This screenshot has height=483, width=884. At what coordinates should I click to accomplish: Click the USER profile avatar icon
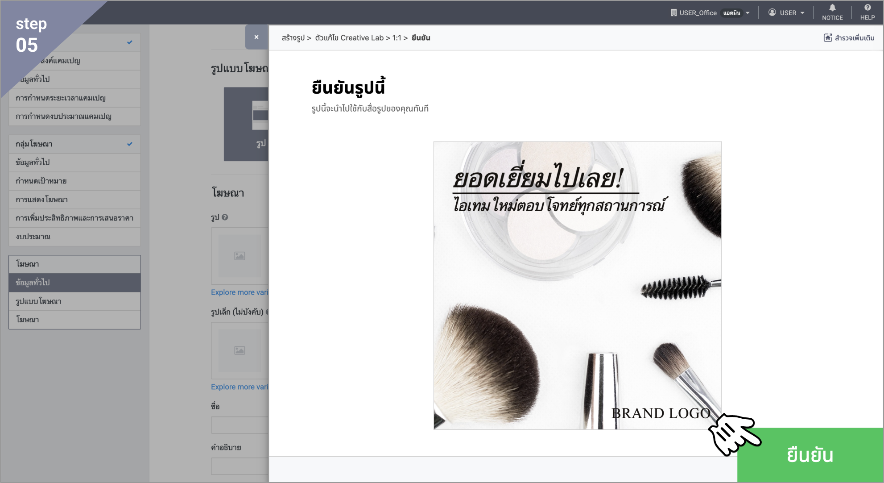(x=772, y=12)
